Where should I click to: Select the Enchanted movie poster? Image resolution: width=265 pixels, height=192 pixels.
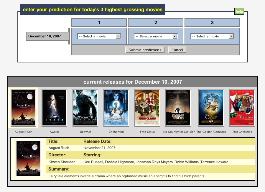pos(116,108)
